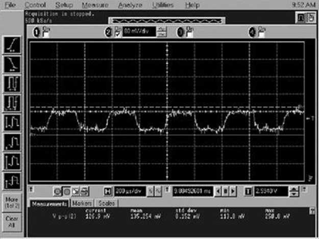This screenshot has height=239, width=319.
Task: Open the Measure menu
Action: (95, 5)
